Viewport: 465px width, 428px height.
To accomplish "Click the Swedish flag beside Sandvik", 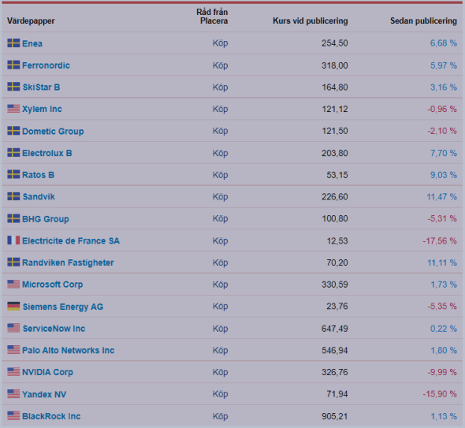I will [x=13, y=196].
